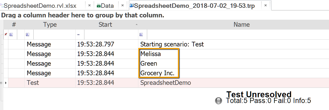The image size is (329, 110).
Task: Close the SpreadsheetDemo.rvl.xlsx tab
Action: pos(89,5)
